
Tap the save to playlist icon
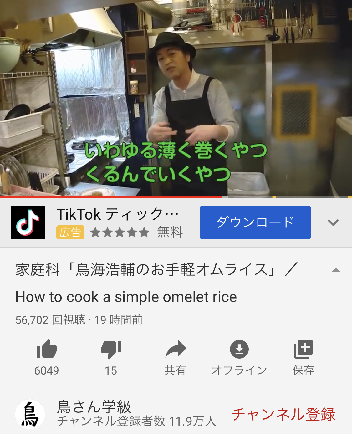click(x=304, y=349)
